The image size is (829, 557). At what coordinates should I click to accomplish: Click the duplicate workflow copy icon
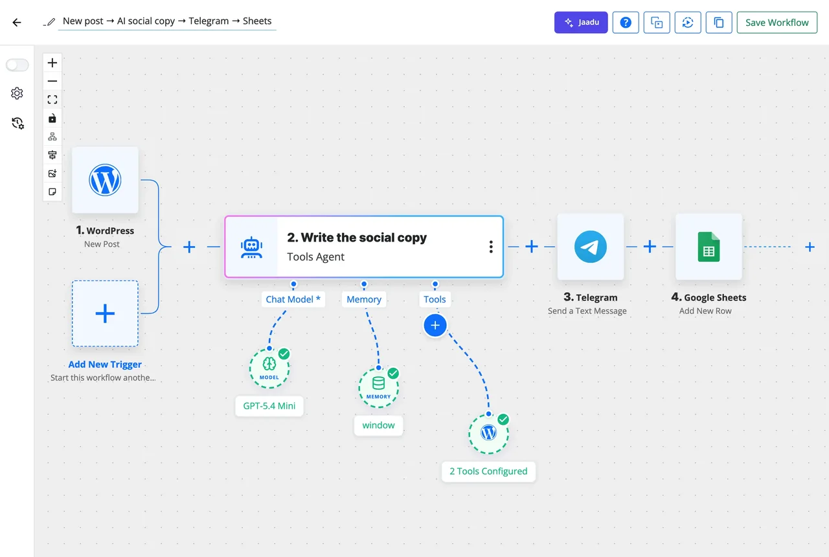[x=719, y=22]
